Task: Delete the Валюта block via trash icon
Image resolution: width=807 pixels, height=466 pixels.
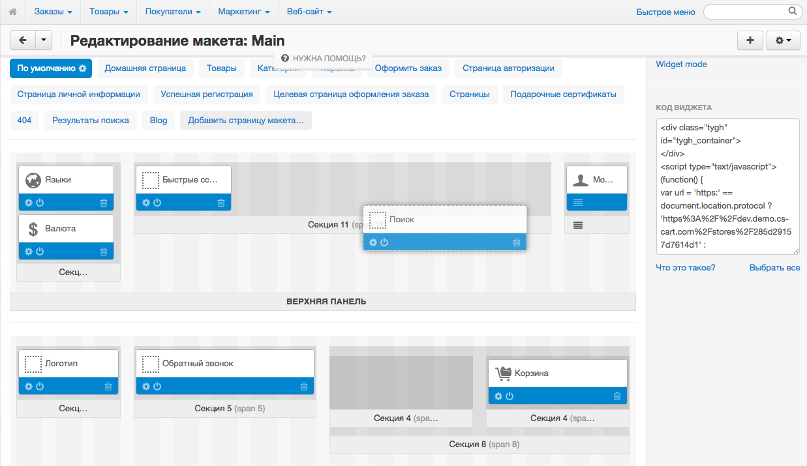Action: (x=104, y=252)
